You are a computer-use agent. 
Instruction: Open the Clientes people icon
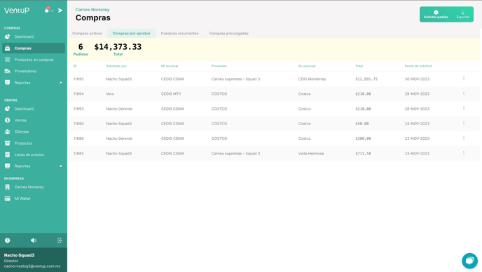click(x=8, y=131)
